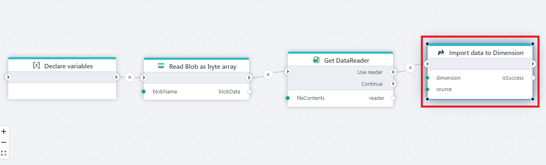Screen dimensions: 546x165
Task: Zoom out with the minus button
Action: 4,142
